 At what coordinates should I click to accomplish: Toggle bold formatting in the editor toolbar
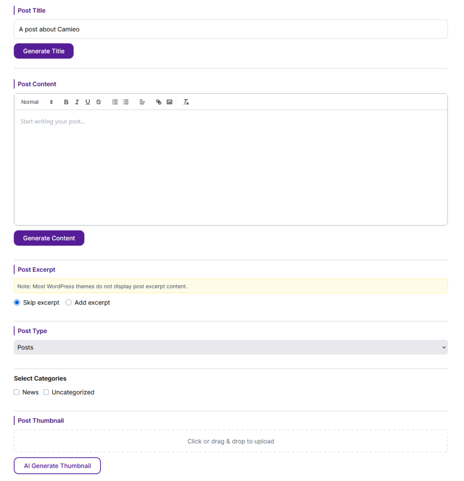click(66, 102)
